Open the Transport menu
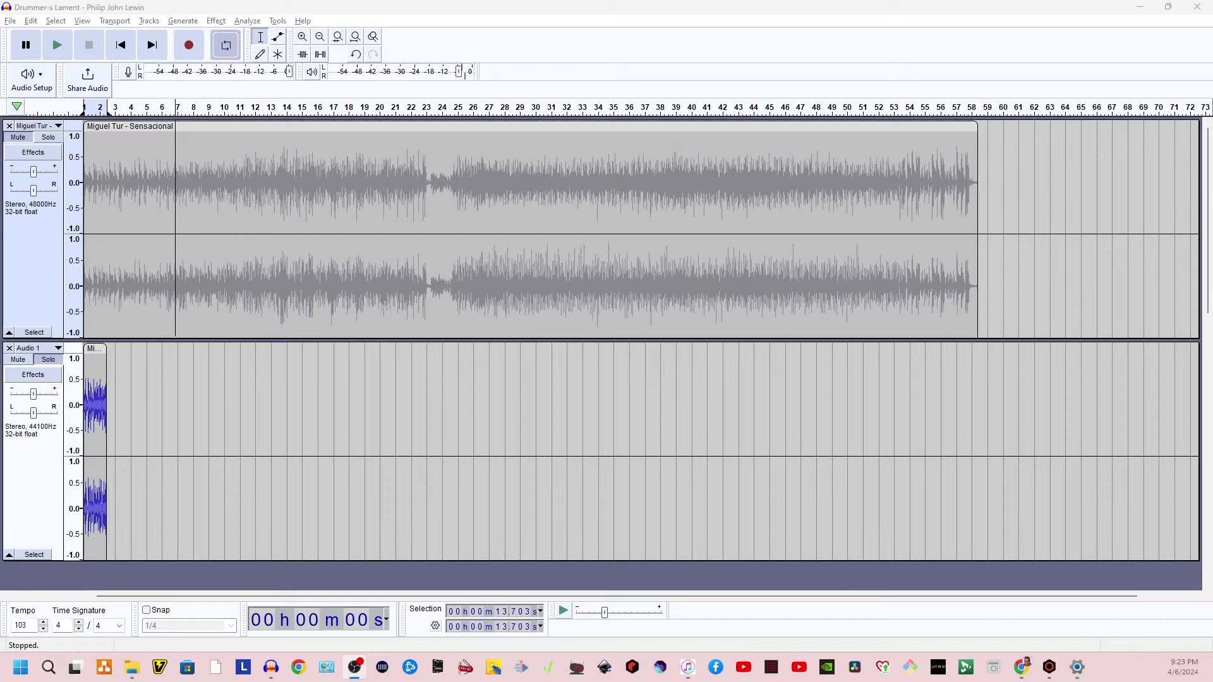Viewport: 1213px width, 682px height. (114, 21)
